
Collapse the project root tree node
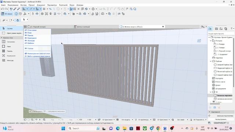[209, 37]
